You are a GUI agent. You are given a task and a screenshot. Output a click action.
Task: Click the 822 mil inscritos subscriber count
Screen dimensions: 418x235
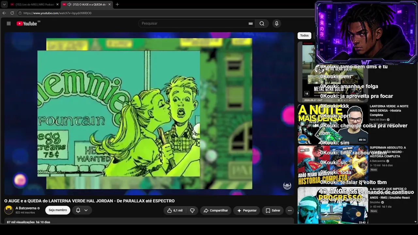25,213
